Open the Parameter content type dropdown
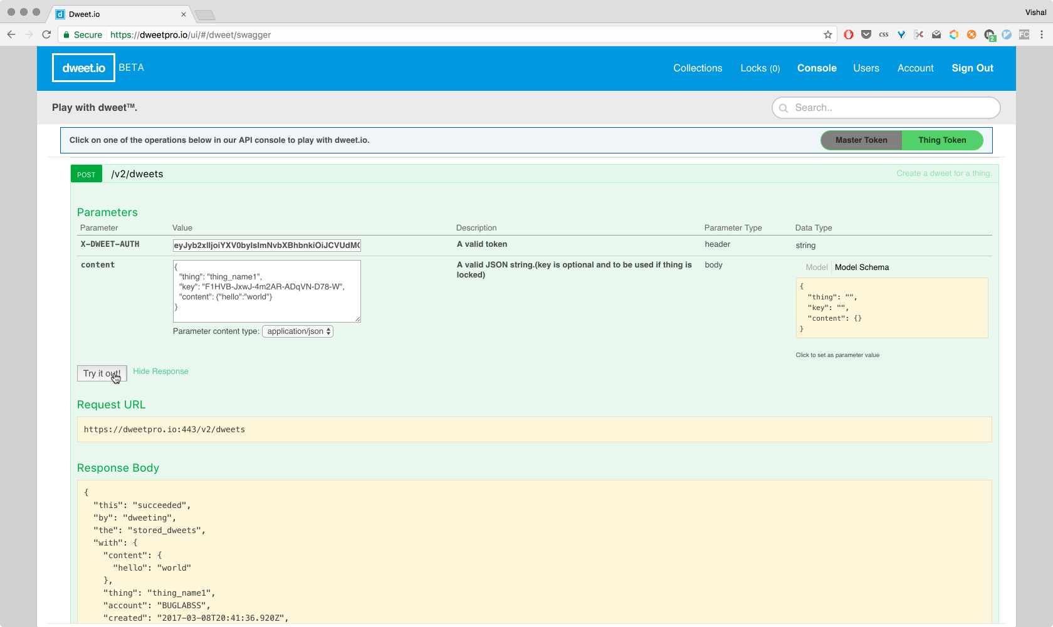This screenshot has width=1053, height=627. 297,331
